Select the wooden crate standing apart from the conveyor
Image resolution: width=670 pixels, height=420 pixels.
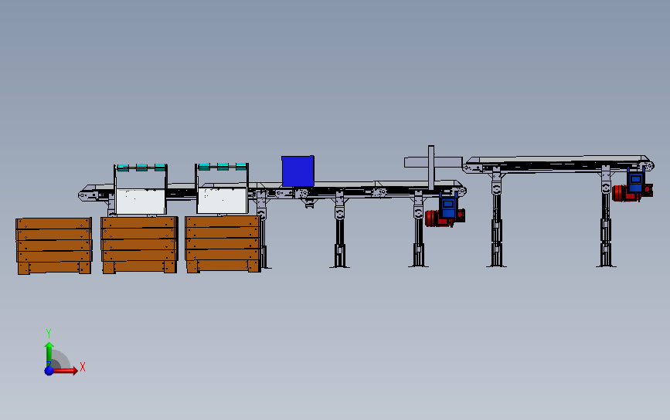click(54, 246)
